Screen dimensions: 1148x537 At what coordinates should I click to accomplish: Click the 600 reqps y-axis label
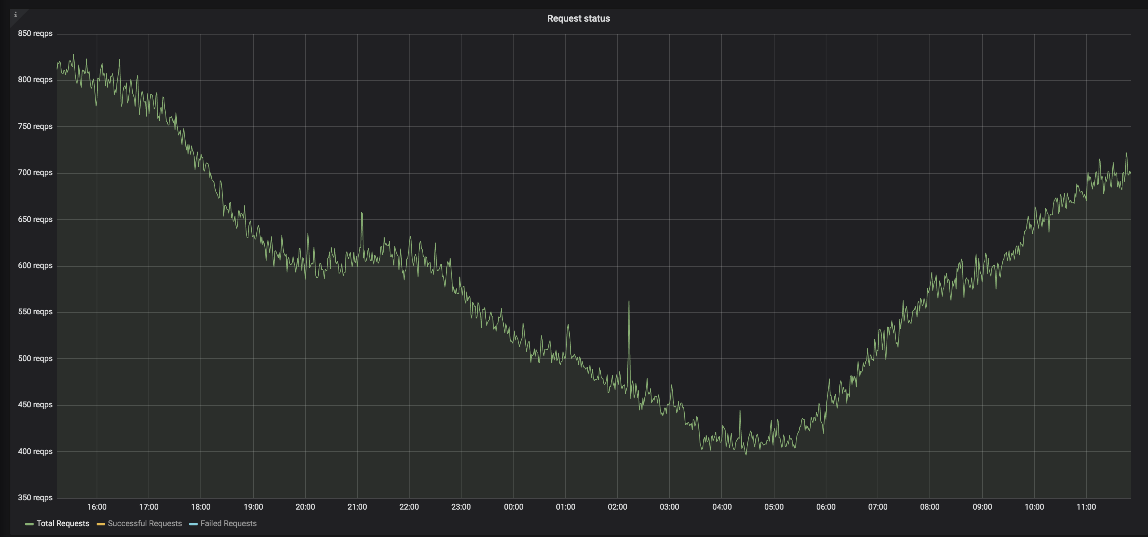click(x=35, y=266)
